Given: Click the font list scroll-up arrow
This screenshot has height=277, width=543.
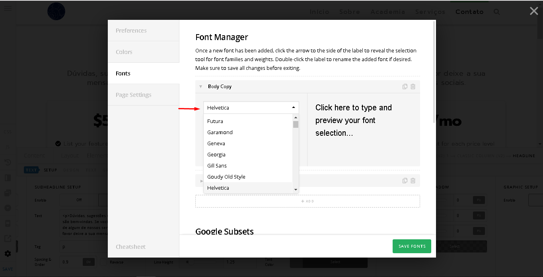Looking at the screenshot, I should (x=296, y=117).
